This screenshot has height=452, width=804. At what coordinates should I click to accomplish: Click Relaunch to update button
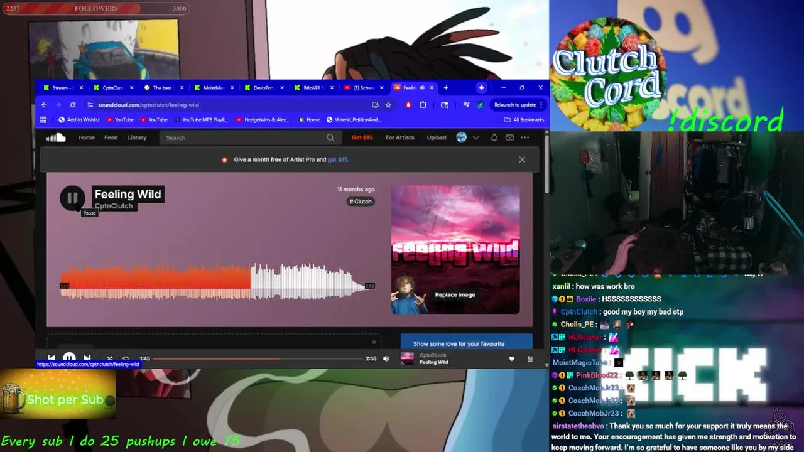pyautogui.click(x=519, y=105)
